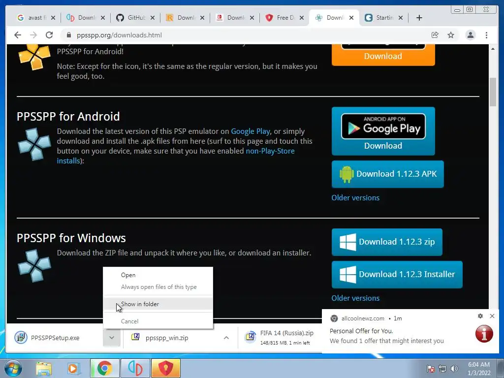The image size is (504, 378).
Task: Open the Windows Start menu
Action: 12,368
